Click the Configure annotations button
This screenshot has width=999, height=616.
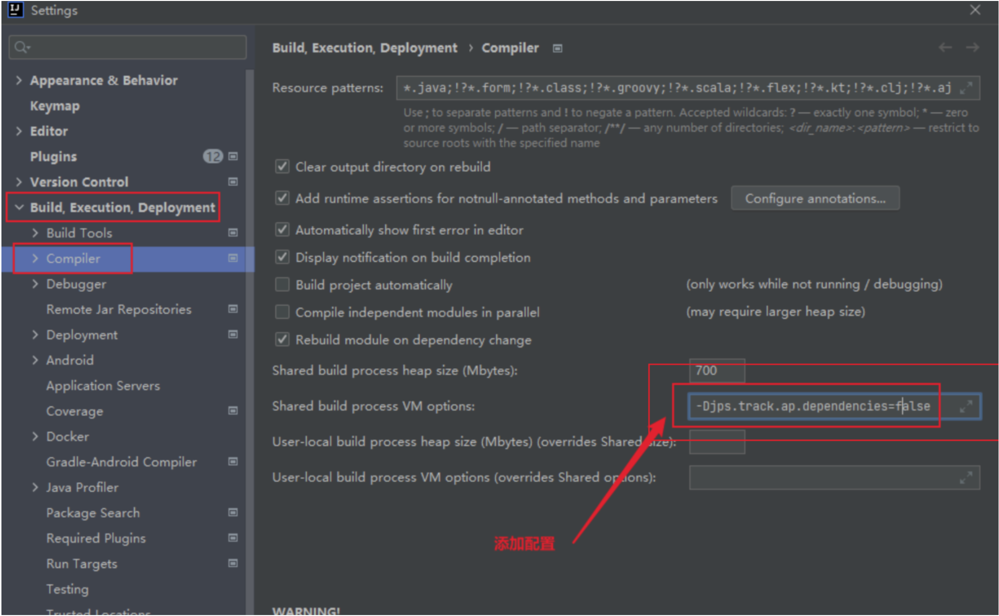(814, 198)
